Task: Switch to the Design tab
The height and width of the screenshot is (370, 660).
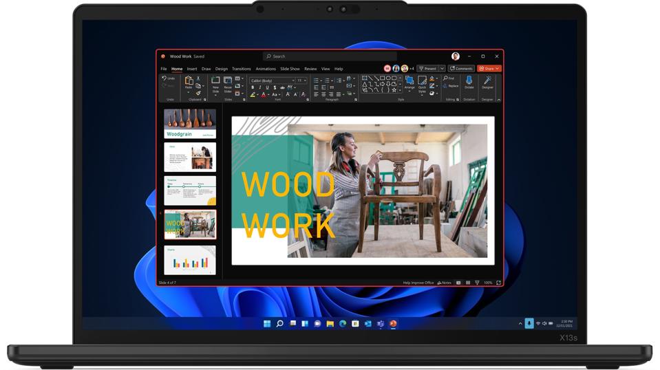Action: pyautogui.click(x=221, y=69)
